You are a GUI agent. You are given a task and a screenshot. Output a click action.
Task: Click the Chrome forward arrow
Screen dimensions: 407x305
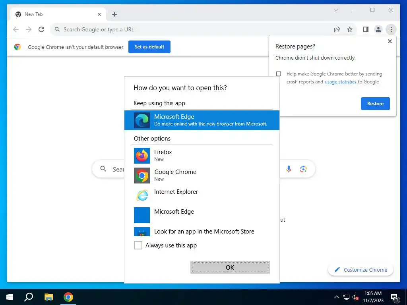[29, 29]
